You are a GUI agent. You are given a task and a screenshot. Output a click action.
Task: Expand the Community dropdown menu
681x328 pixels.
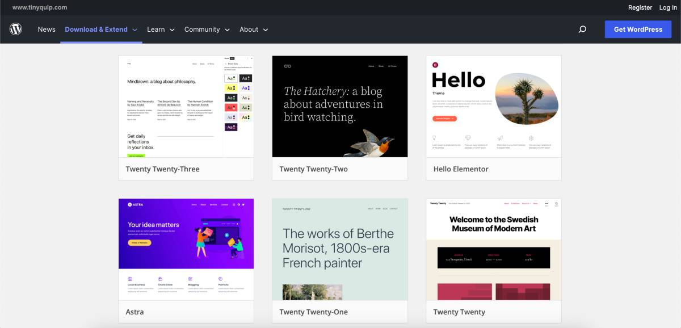pos(203,29)
